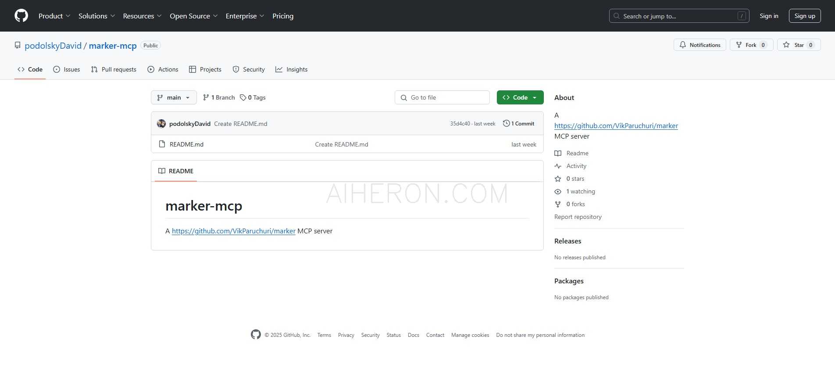
Task: Click the eye icon next to 1 watching
Action: click(558, 191)
